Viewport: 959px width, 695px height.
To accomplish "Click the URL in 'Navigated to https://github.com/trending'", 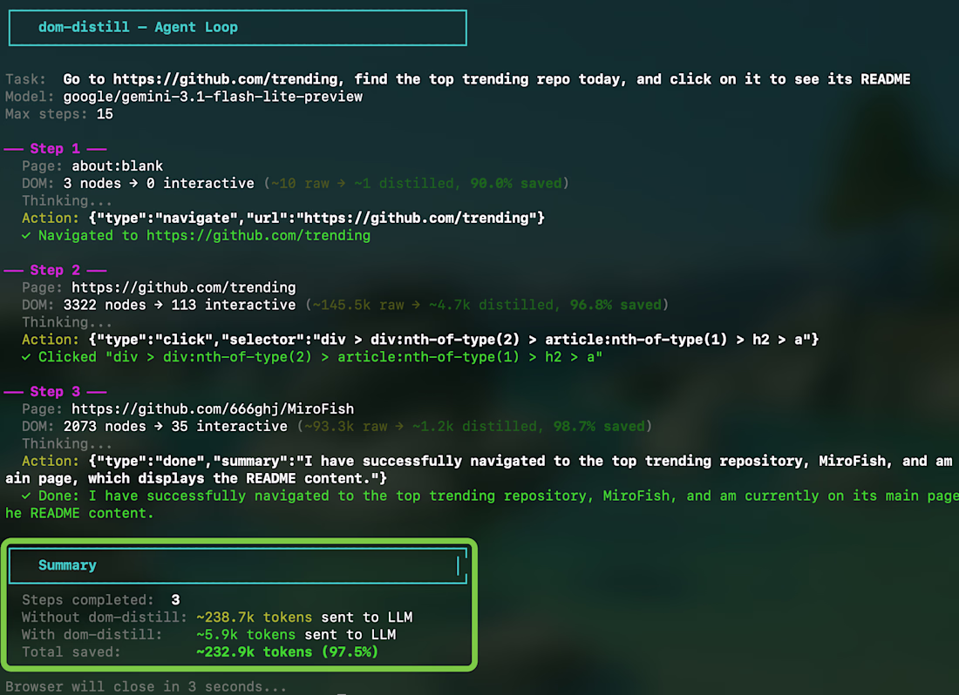I will [x=258, y=236].
